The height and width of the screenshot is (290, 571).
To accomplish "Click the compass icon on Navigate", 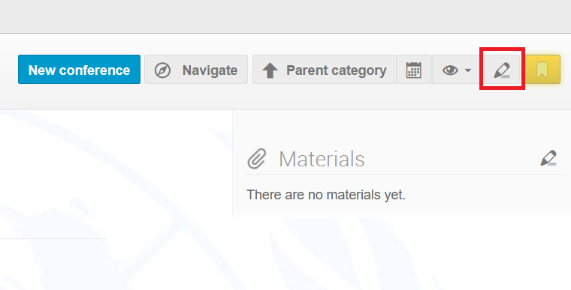I will coord(162,70).
